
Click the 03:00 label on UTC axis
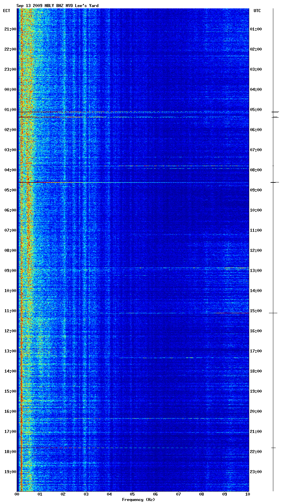pos(256,69)
